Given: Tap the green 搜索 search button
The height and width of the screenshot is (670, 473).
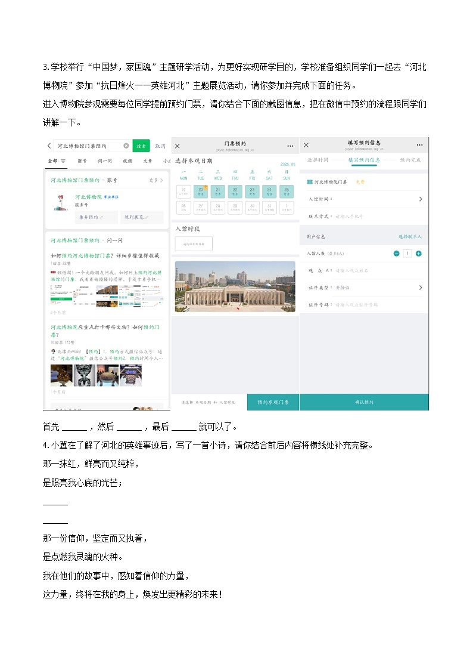Looking at the screenshot, I should [x=141, y=146].
